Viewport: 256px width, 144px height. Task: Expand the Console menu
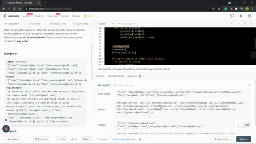(x=103, y=139)
